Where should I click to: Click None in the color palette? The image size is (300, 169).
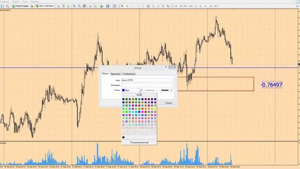point(139,95)
